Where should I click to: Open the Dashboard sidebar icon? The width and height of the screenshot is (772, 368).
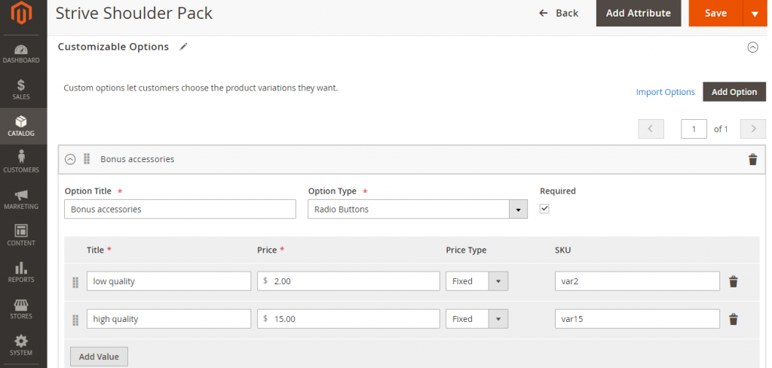21,54
